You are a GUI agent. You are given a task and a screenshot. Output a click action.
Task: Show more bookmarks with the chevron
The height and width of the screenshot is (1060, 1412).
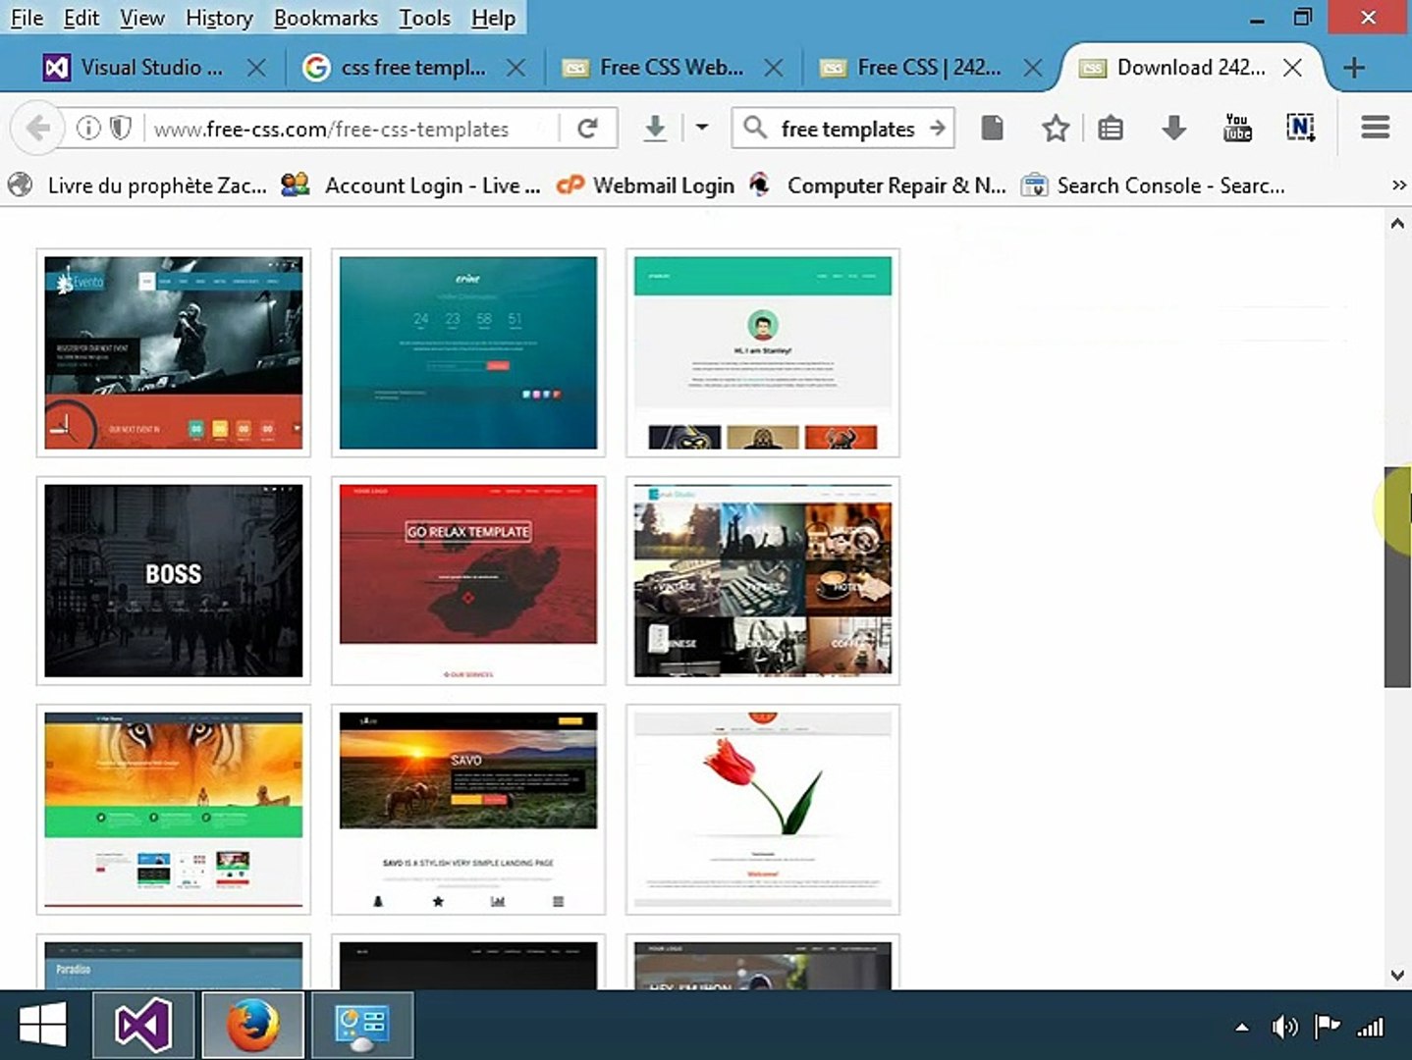[1398, 185]
